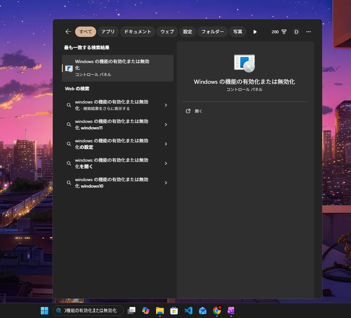
Task: Switch to the ドキュメント search filter
Action: [137, 32]
